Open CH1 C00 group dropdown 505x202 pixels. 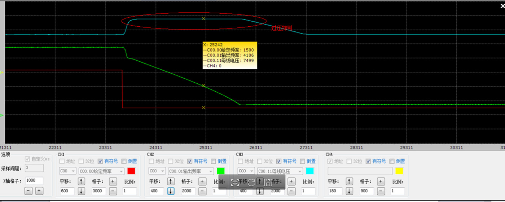[67, 171]
